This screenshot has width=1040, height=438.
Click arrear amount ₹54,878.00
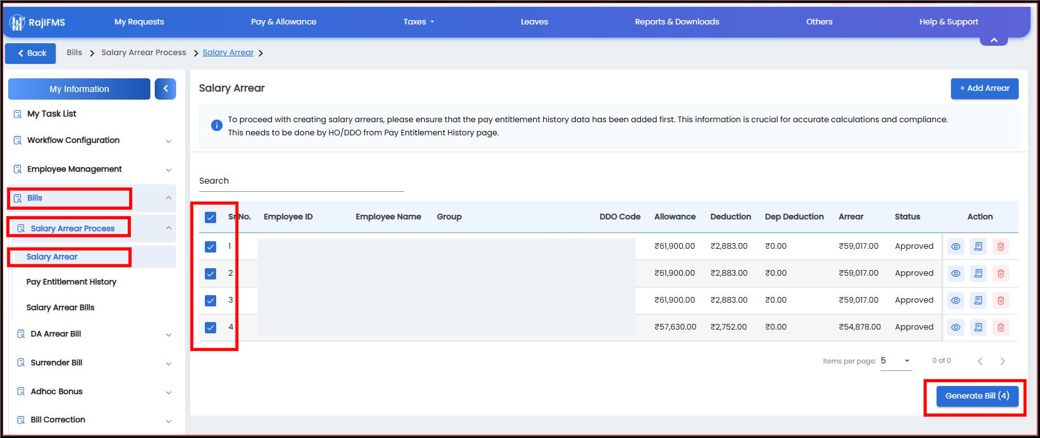tap(860, 327)
